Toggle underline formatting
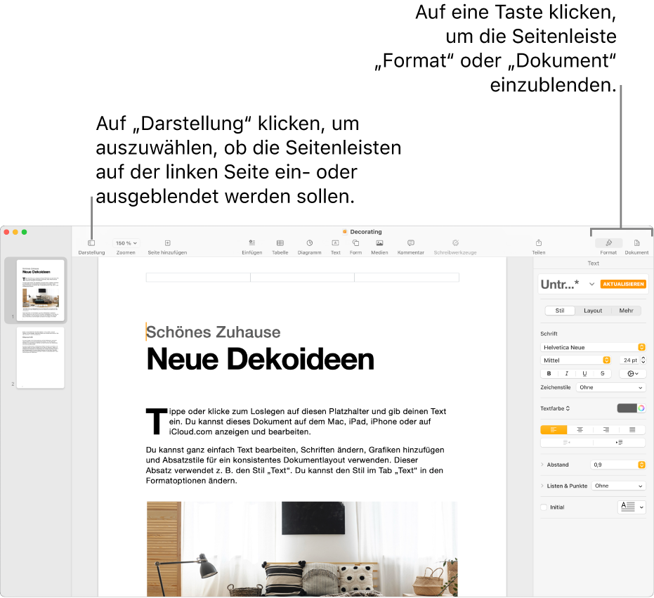 pos(584,374)
